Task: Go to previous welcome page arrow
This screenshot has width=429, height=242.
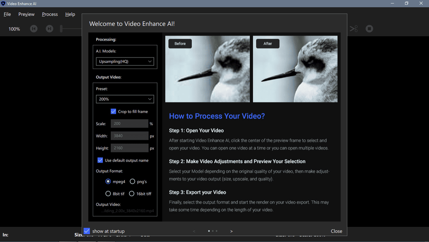Action: coord(194,231)
